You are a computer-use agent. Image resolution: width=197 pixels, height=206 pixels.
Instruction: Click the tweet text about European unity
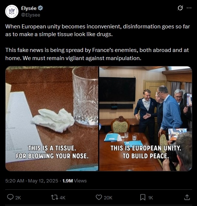point(98,42)
